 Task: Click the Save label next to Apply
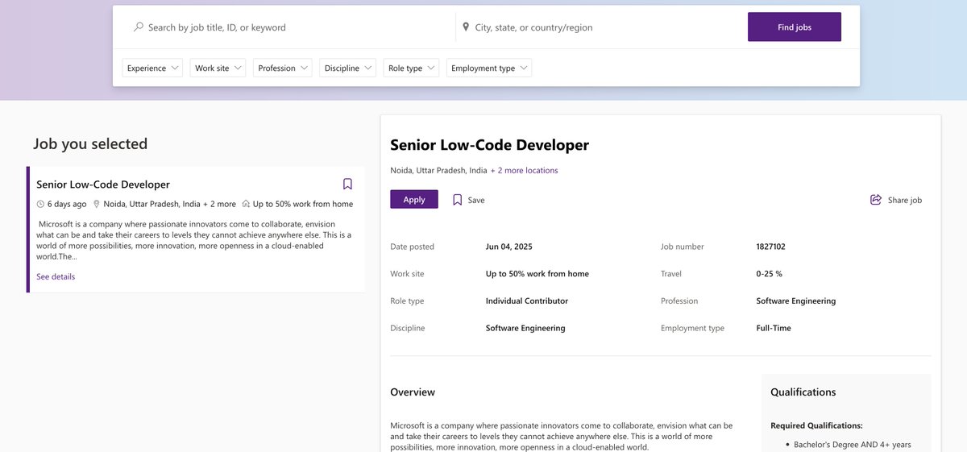(476, 200)
